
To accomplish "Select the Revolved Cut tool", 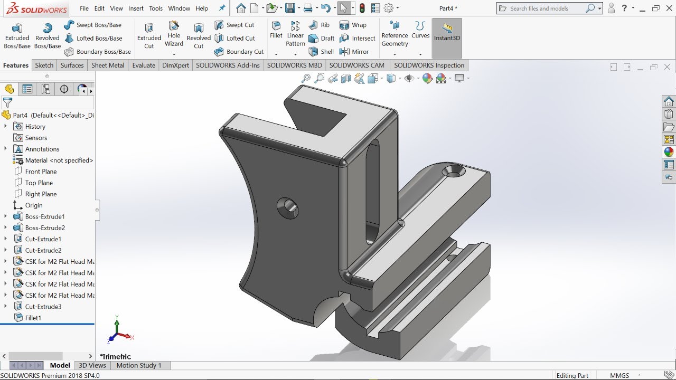I will [x=199, y=36].
